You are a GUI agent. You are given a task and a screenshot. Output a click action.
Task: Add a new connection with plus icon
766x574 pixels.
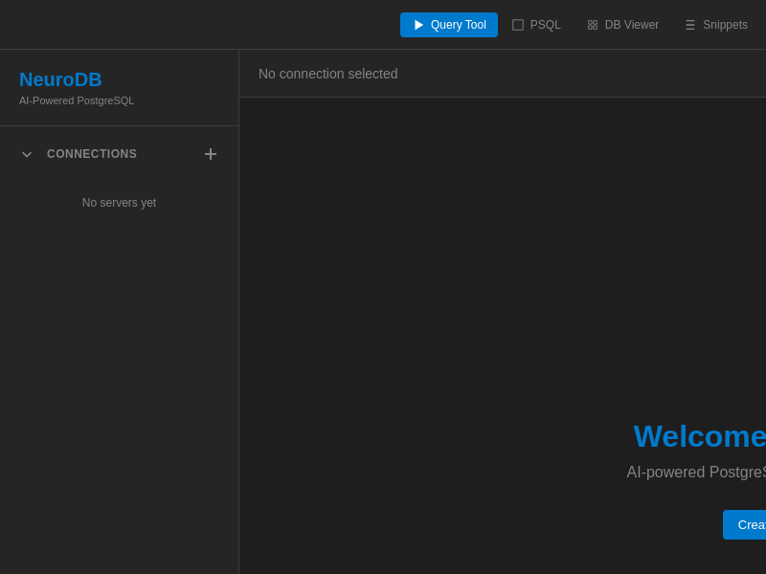click(211, 154)
